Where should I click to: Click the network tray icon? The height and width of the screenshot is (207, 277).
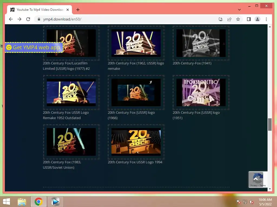[x=245, y=202]
